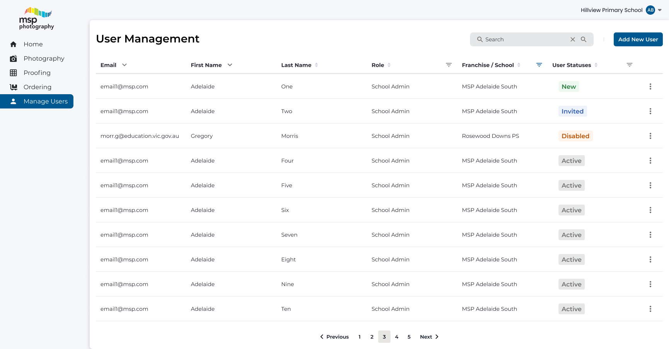This screenshot has width=669, height=349.
Task: Open the Home sidebar icon
Action: [14, 44]
